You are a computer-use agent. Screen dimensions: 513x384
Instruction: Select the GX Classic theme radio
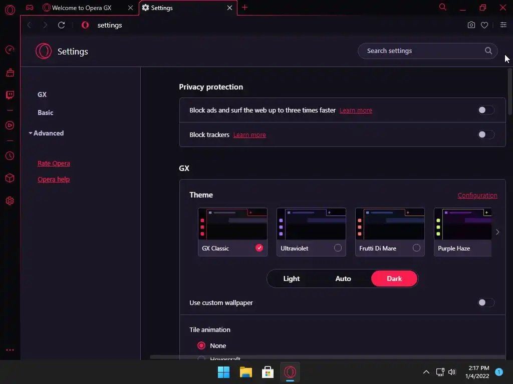pyautogui.click(x=259, y=248)
